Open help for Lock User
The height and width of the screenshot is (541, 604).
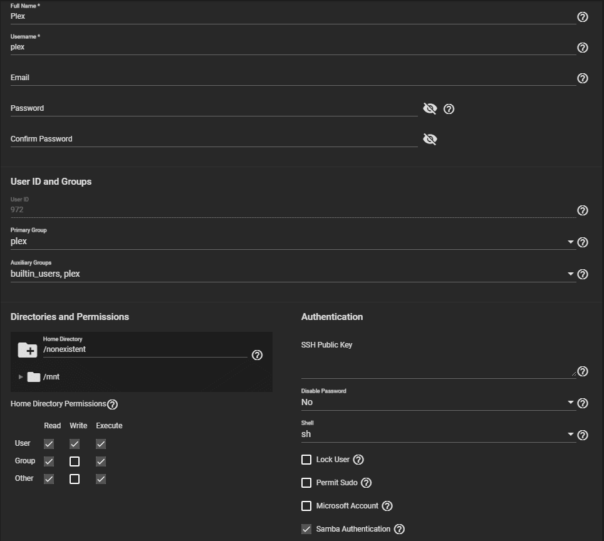[x=358, y=460]
